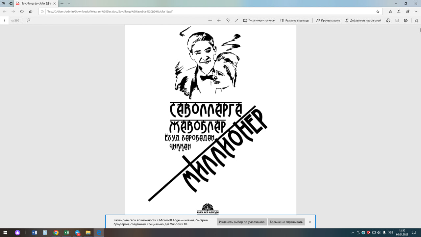Viewport: 421px width, 237px height.
Task: Zoom in with the plus icon
Action: [219, 20]
